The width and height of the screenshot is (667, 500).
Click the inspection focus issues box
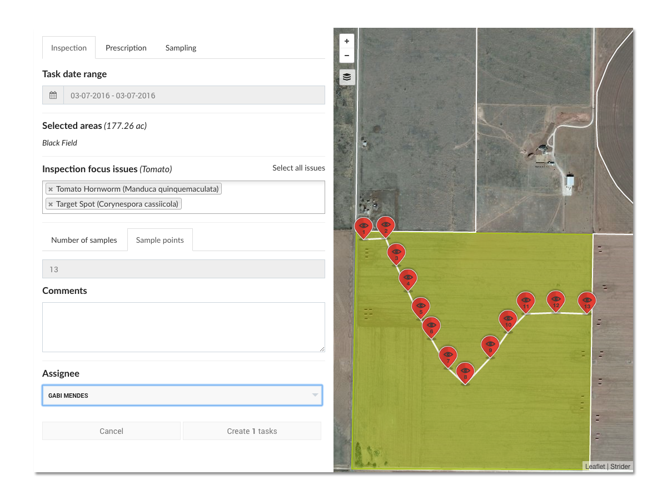(x=183, y=197)
